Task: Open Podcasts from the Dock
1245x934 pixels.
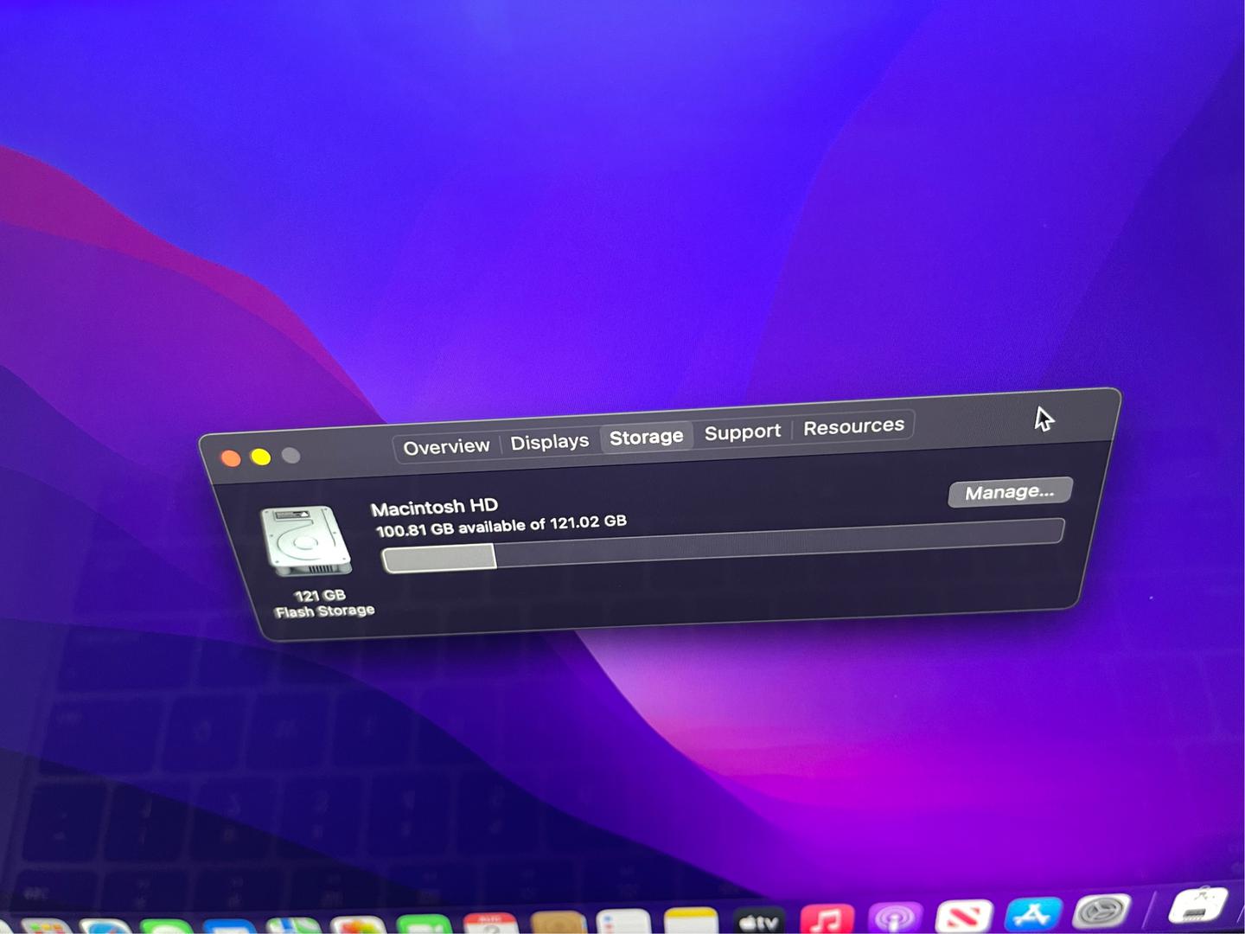Action: 895,917
